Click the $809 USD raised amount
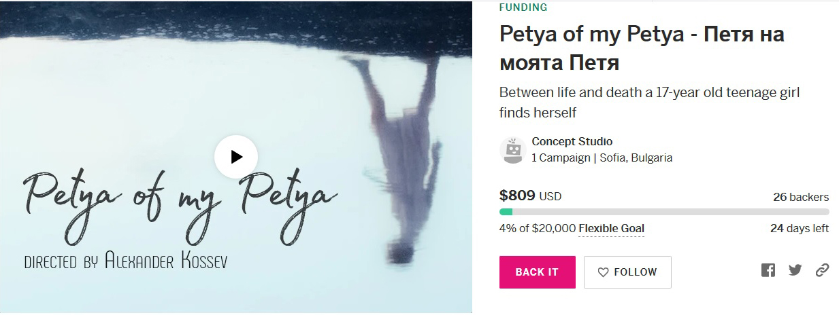 [530, 196]
